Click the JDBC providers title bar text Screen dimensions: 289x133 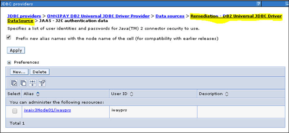(17, 4)
